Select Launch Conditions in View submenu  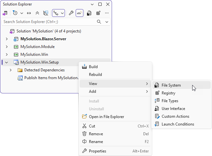[181, 124]
